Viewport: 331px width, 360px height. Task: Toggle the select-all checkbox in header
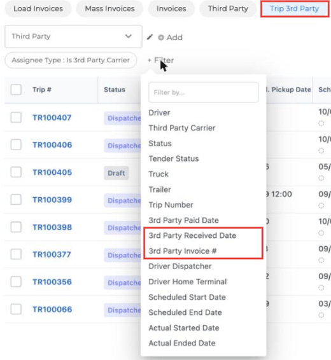tap(16, 90)
